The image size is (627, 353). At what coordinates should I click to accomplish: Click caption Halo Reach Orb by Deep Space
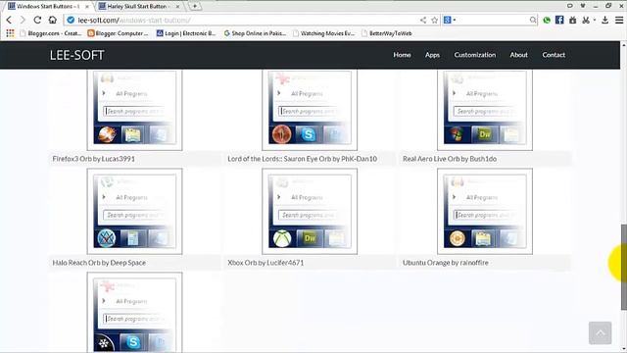pyautogui.click(x=99, y=263)
